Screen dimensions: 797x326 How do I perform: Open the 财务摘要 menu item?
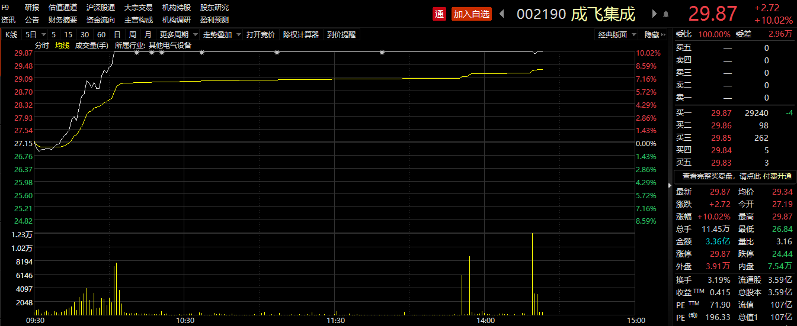[63, 20]
